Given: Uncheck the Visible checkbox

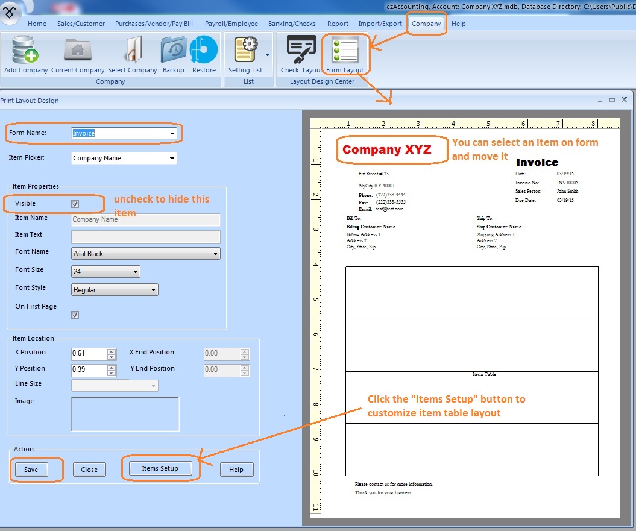Looking at the screenshot, I should 75,204.
